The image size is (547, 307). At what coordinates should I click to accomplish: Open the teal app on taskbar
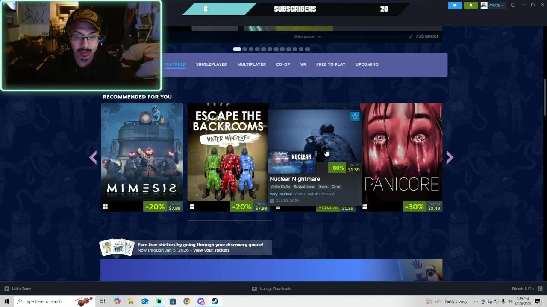point(159,301)
